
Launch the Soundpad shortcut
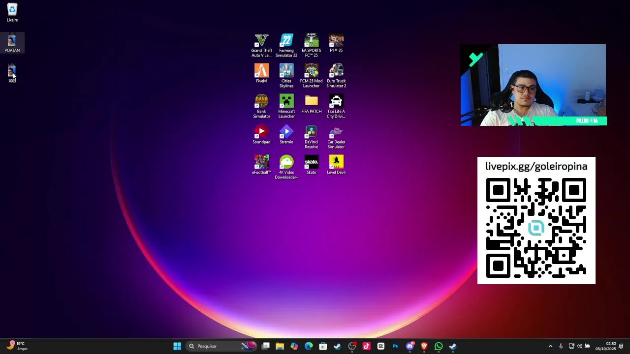tap(261, 135)
